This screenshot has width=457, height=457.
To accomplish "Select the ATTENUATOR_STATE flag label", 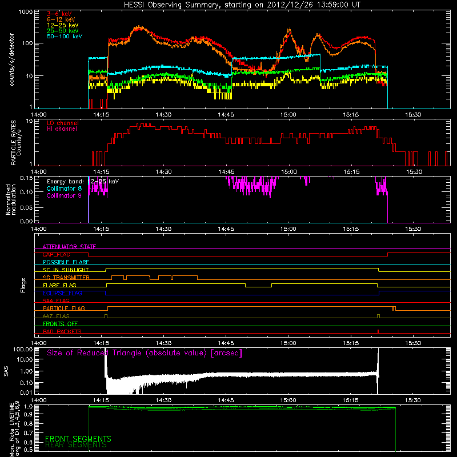I will click(x=69, y=247).
